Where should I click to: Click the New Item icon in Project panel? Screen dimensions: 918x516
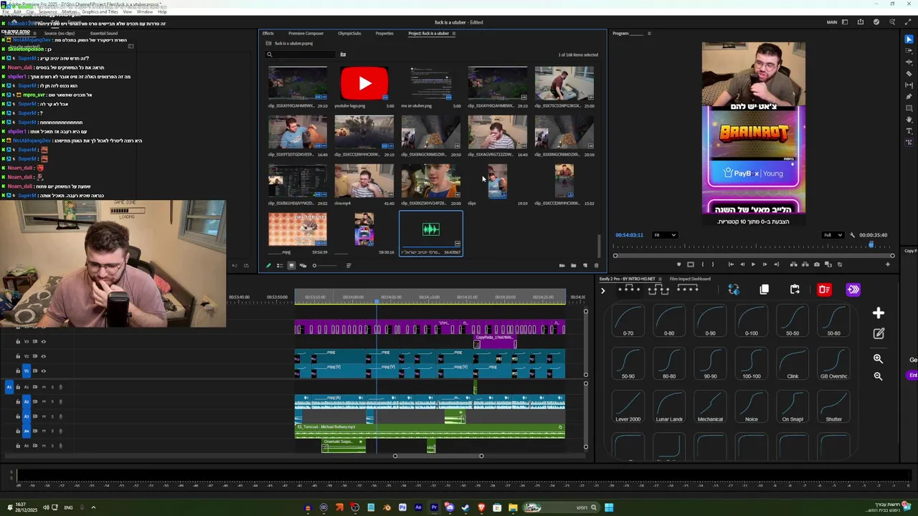pyautogui.click(x=585, y=266)
